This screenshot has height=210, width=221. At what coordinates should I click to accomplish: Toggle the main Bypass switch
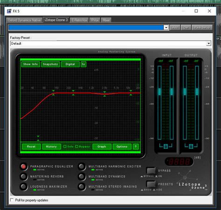point(151,171)
